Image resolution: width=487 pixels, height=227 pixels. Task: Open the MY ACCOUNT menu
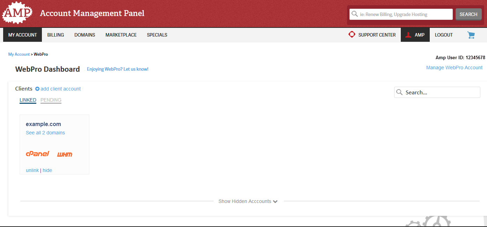pyautogui.click(x=23, y=35)
